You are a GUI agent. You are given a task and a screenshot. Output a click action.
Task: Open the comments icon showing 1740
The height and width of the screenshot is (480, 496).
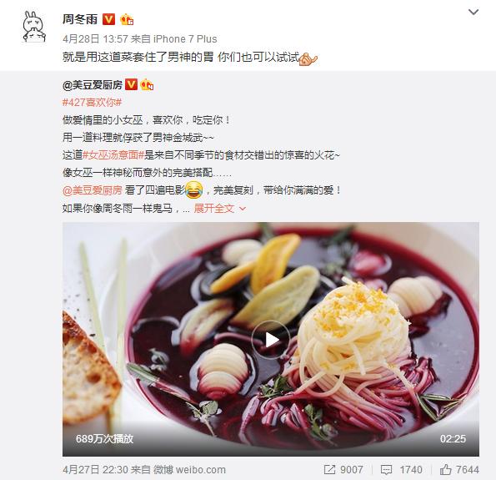point(386,469)
